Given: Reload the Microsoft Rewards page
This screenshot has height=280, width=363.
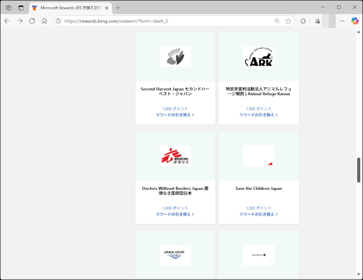Looking at the screenshot, I should pos(32,21).
